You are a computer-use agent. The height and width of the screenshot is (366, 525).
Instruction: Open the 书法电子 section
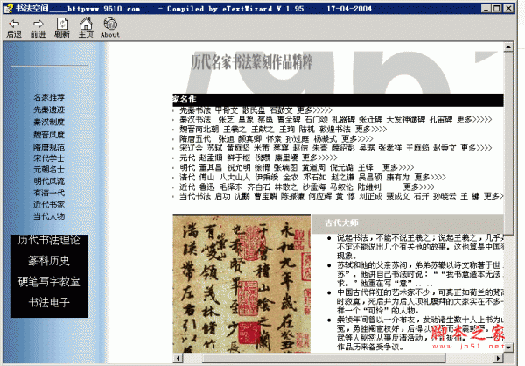[49, 302]
